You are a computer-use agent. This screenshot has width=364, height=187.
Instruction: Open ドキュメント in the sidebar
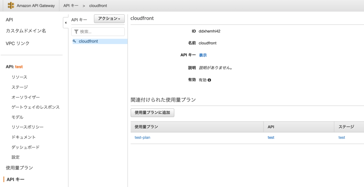coord(24,137)
